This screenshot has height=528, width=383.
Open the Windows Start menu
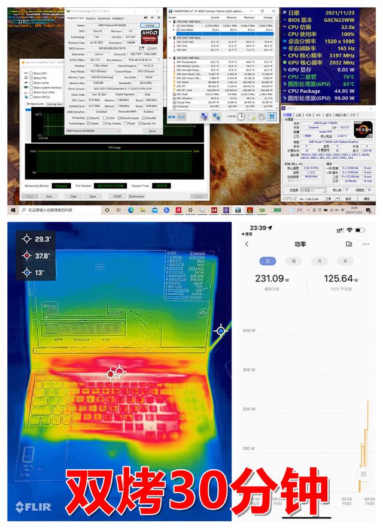(x=13, y=210)
